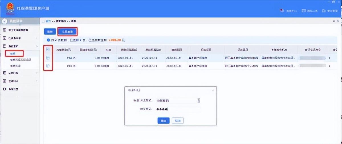Click the icon of the fifth sidebar menu (statistics)

5,81
